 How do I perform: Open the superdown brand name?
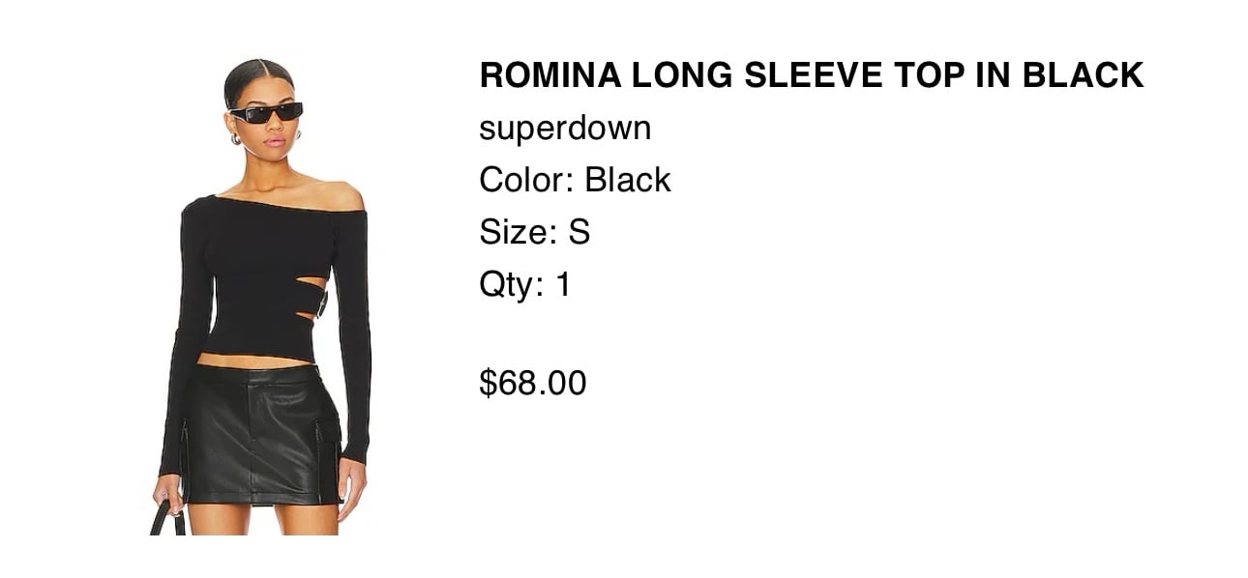[x=565, y=129]
